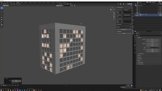Image resolution: width=162 pixels, height=91 pixels.
Task: Expand the Delta Transform panel
Action: coord(141,54)
